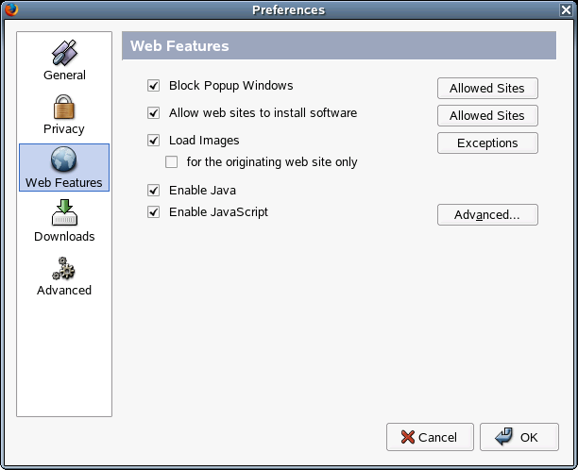
Task: Click the Web Features globe icon
Action: click(x=64, y=159)
